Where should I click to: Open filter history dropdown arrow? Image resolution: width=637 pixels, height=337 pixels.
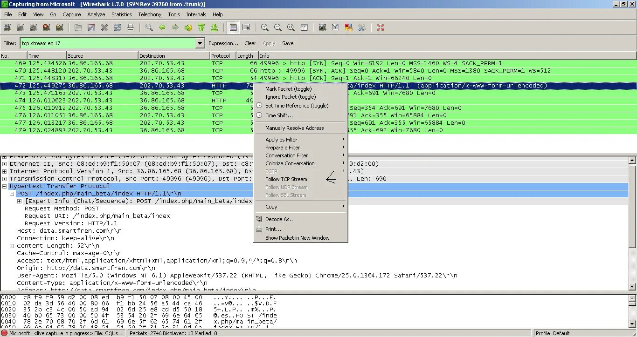(200, 43)
